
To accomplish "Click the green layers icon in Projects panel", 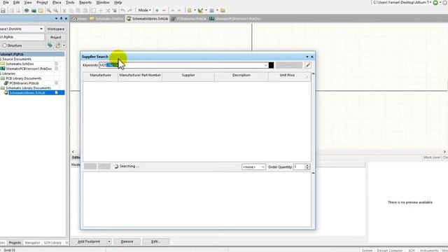I will [50, 45].
